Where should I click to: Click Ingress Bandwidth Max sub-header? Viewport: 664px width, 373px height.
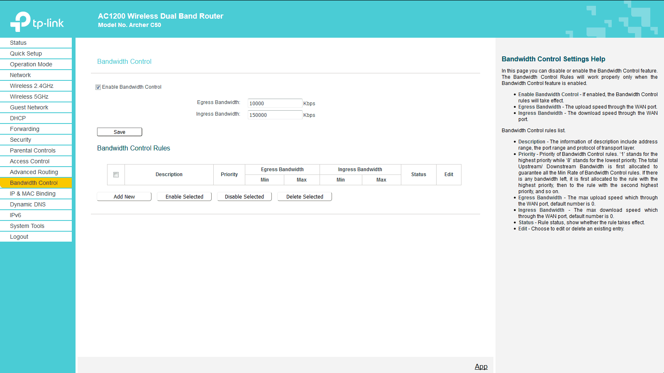(381, 180)
